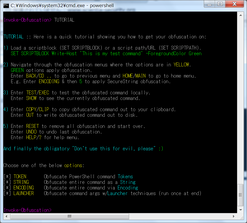Viewport: 247px width, 223px height.
Task: Click the 'LAUNCHER' menu option
Action: coord(24,193)
